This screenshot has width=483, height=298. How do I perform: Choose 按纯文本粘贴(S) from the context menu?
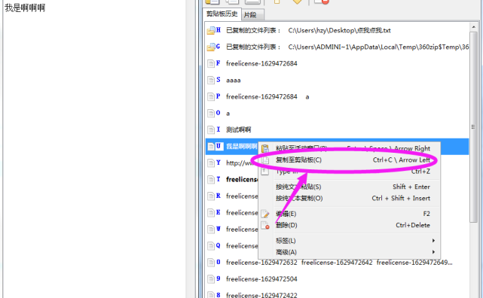(x=349, y=187)
